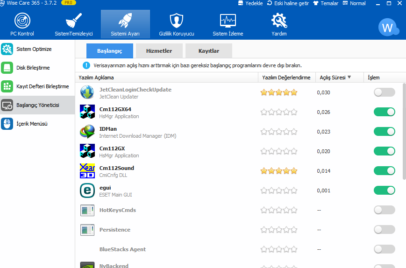The image size is (406, 268).
Task: Click the 'JetClean Updater' description
Action: pyautogui.click(x=119, y=97)
